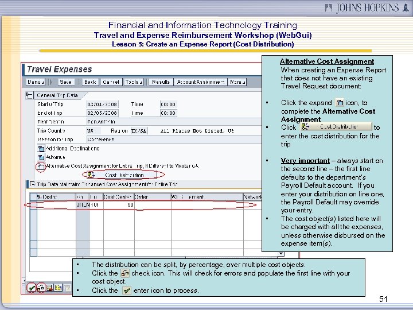Click the Account Assignment button
Viewport: 413px width, 310px height.
pos(200,82)
